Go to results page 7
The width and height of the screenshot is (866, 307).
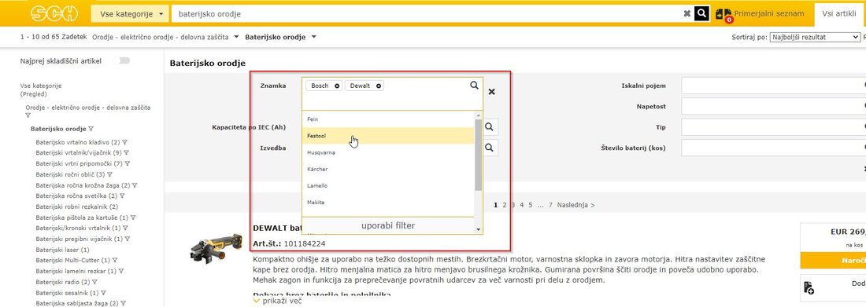pos(550,205)
